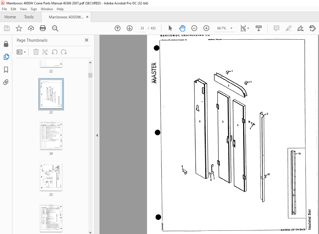Select the Hand tool for panning

182,28
